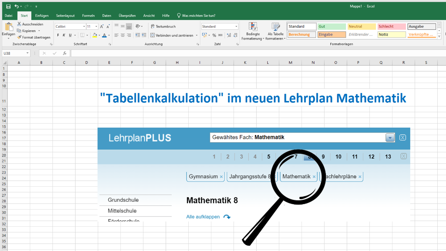Expand the Name Box dropdown for U38
This screenshot has width=446, height=251.
[x=27, y=53]
